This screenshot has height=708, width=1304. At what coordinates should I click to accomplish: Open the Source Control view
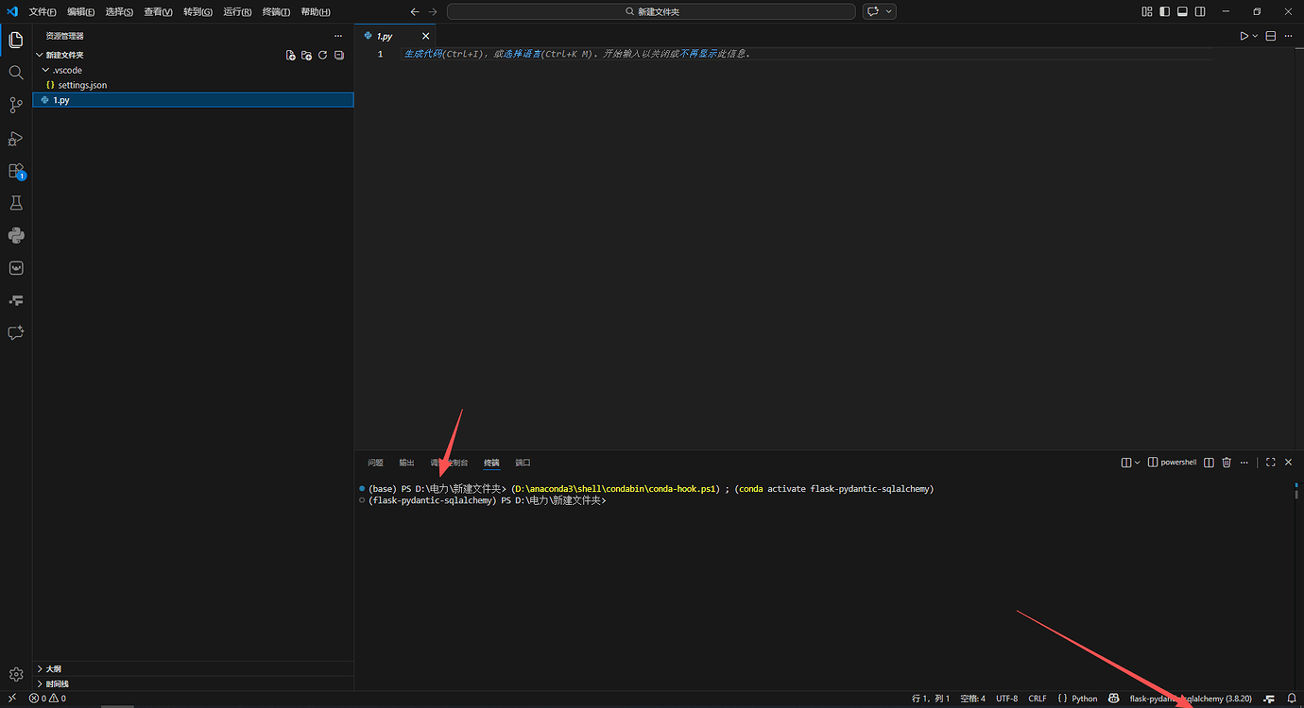coord(16,105)
